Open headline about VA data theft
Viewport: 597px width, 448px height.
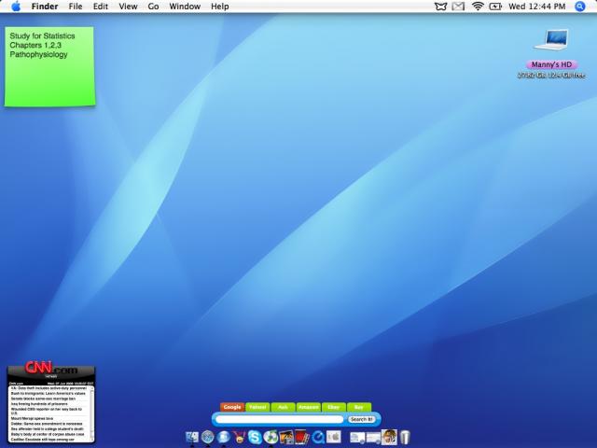[49, 388]
